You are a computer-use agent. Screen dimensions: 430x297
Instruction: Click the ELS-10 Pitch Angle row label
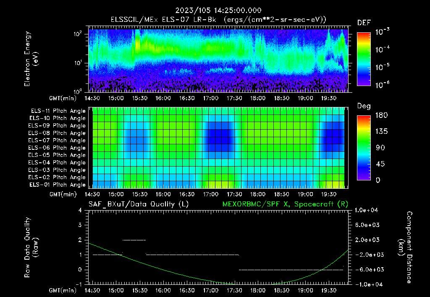point(58,118)
